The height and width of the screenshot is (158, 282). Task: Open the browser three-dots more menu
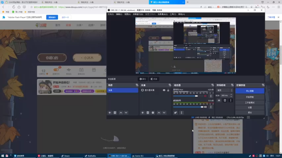click(274, 7)
